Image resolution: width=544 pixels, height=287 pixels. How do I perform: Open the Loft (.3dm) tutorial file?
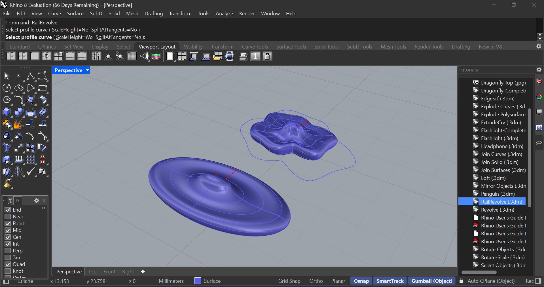[493, 178]
